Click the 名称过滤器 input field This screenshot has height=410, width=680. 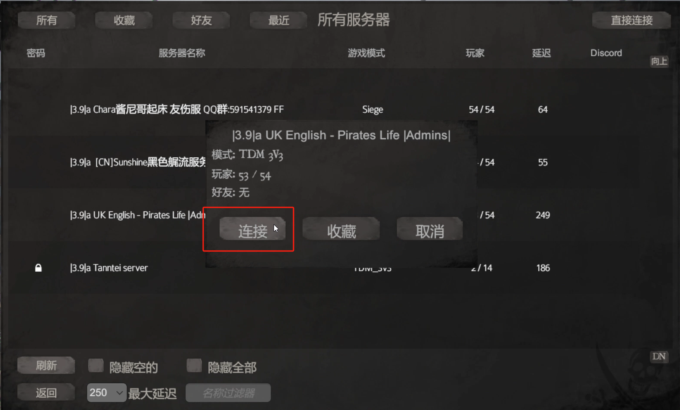point(228,393)
